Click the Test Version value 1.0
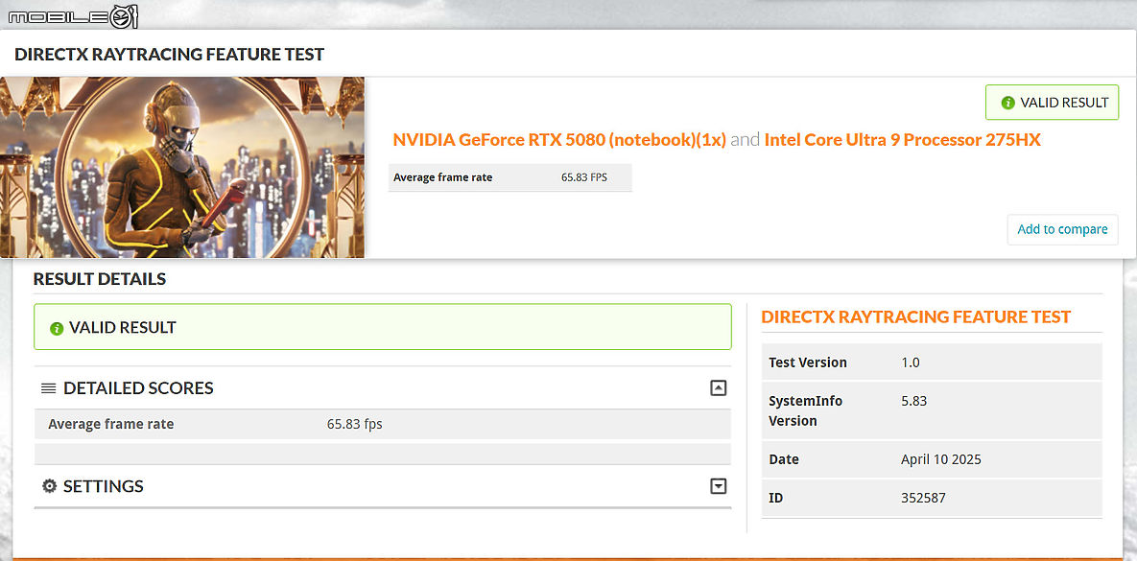 [910, 362]
